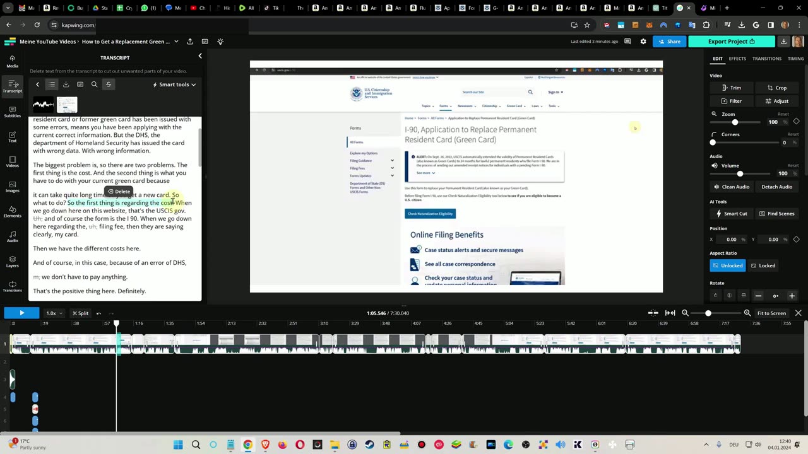Image resolution: width=808 pixels, height=454 pixels.
Task: Switch to the EDIT tab
Action: pos(718,59)
